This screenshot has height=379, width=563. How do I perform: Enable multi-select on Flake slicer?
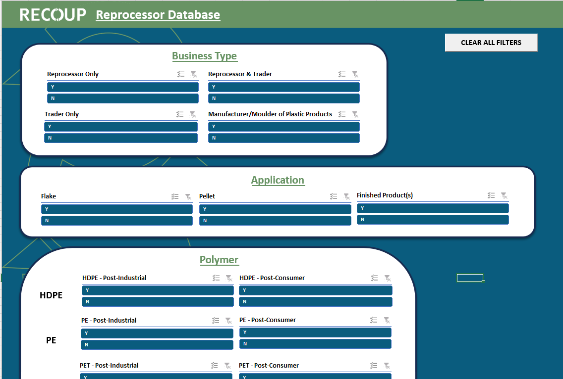pyautogui.click(x=174, y=196)
